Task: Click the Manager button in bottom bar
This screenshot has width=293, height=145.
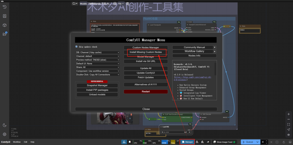Action: [187, 142]
